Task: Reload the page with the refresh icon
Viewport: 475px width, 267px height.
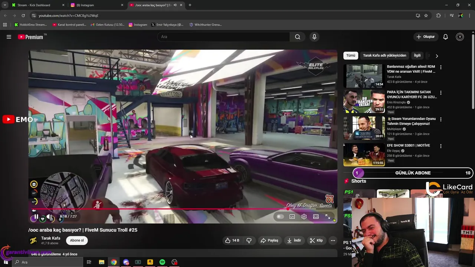Action: pos(23,16)
